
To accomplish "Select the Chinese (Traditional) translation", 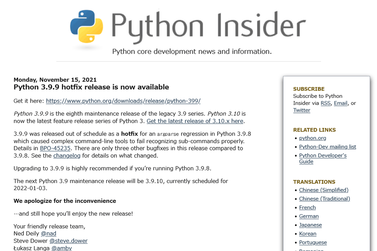I will [324, 198].
